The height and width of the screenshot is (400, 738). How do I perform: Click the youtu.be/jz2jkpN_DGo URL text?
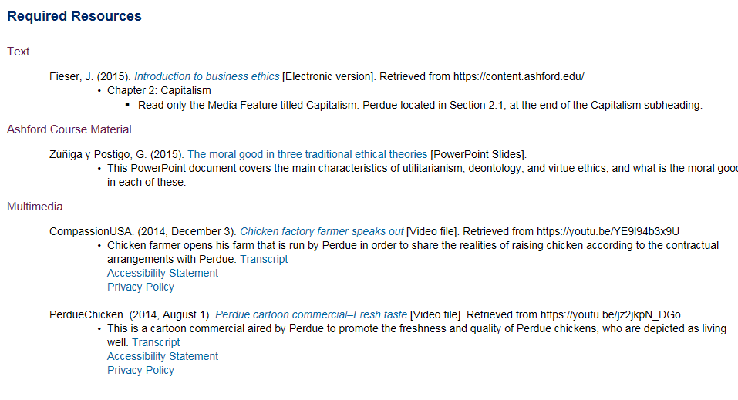pos(610,314)
